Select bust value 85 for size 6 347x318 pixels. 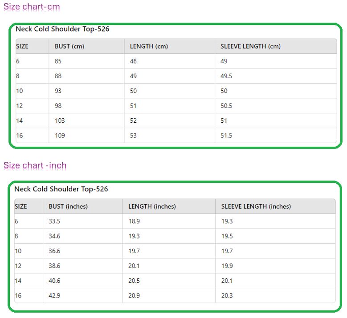(58, 61)
